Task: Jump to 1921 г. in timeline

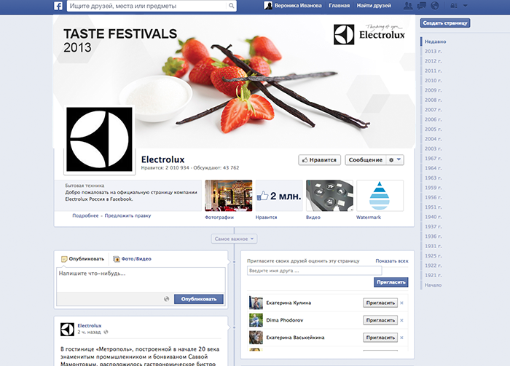Action: [433, 275]
